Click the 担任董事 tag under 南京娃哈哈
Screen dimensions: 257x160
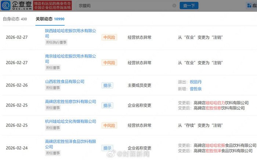tap(53, 68)
